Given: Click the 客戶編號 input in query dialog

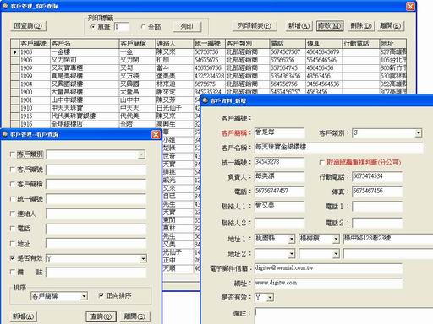Looking at the screenshot, I should [96, 170].
